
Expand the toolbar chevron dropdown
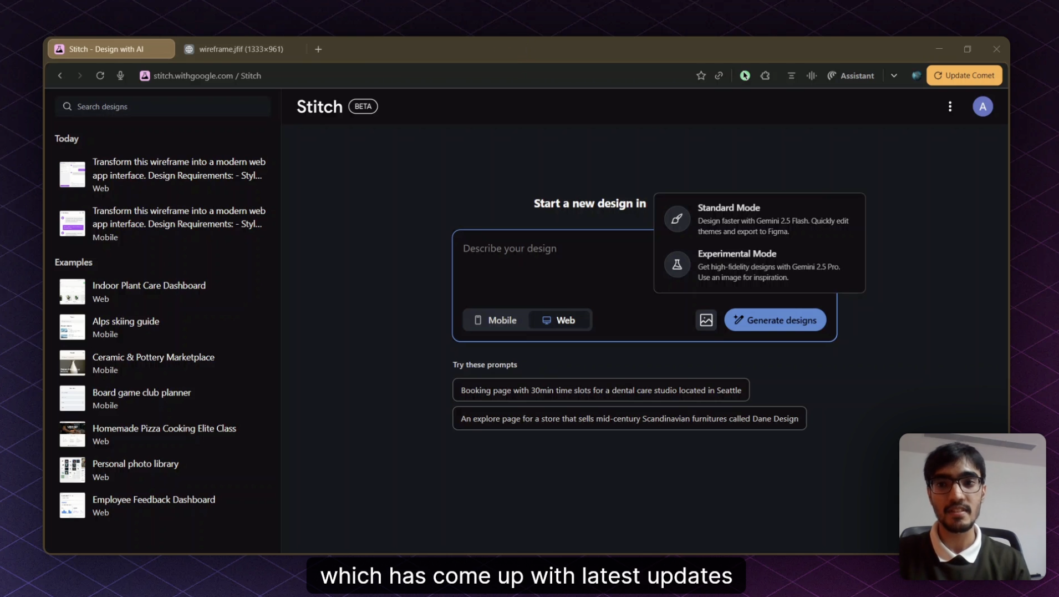pyautogui.click(x=894, y=75)
